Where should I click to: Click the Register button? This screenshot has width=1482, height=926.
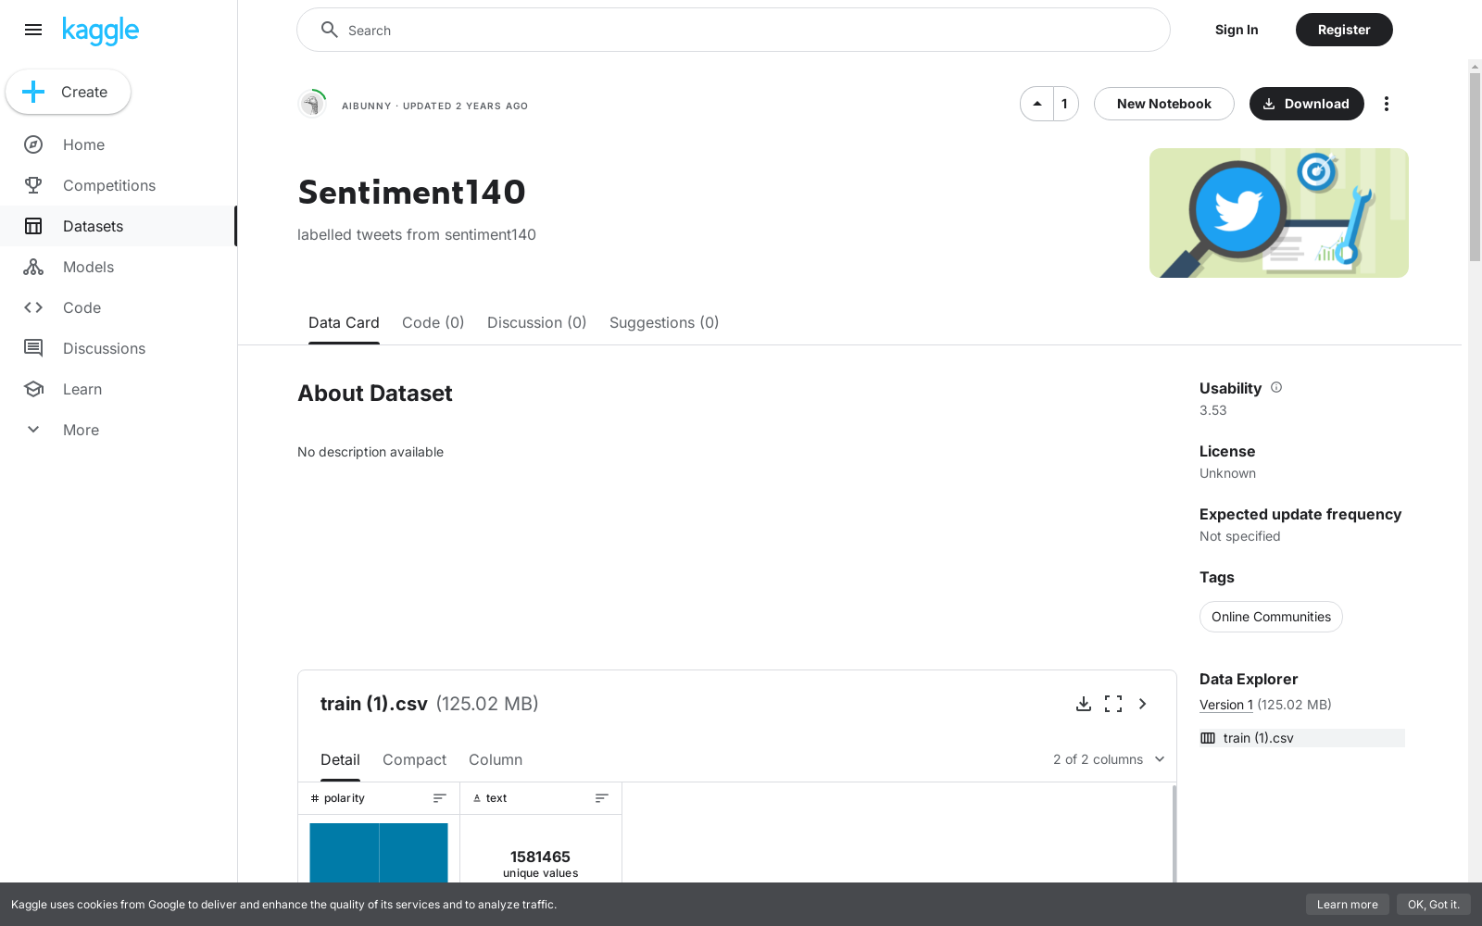pos(1344,30)
